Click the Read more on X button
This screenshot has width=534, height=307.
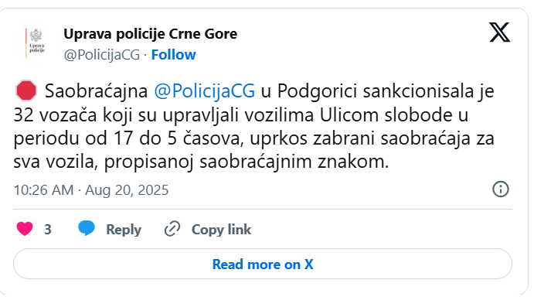(263, 264)
